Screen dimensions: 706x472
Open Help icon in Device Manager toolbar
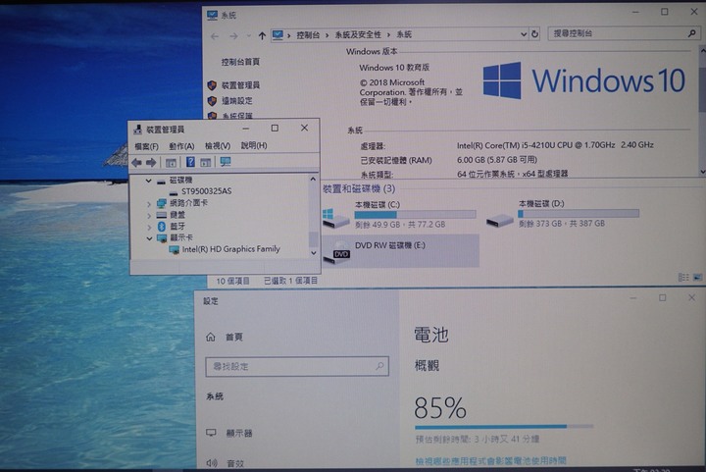pos(190,162)
